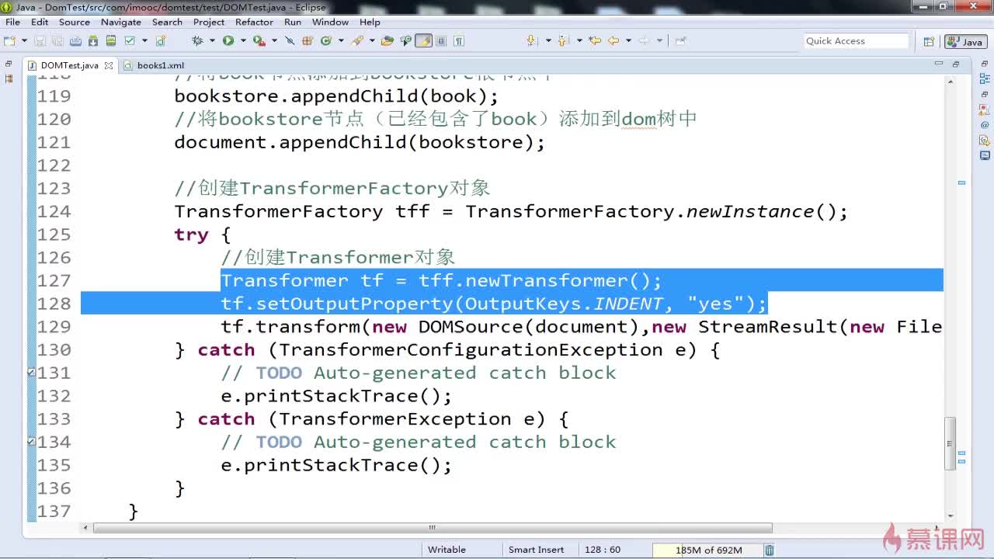Open the Run configurations dropdown arrow
Screen dimensions: 994x559
[x=243, y=40]
